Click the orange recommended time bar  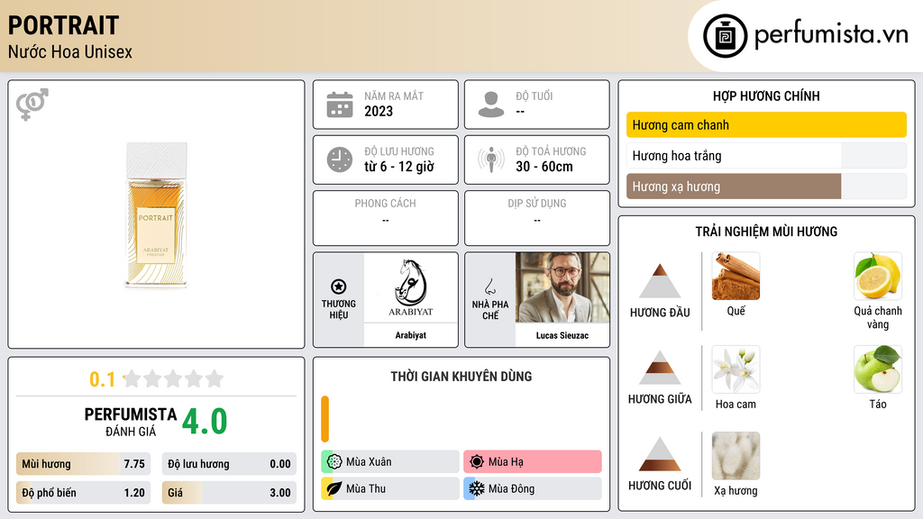[x=324, y=419]
